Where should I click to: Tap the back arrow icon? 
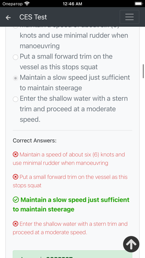point(8,17)
